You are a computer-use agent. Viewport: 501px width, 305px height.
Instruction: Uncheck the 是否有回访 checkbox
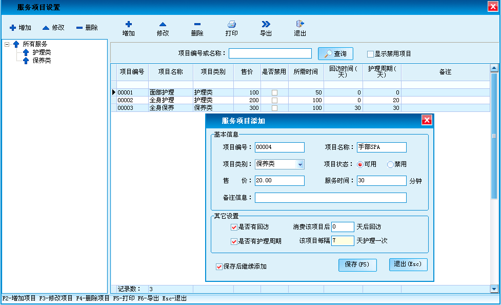[x=234, y=227]
